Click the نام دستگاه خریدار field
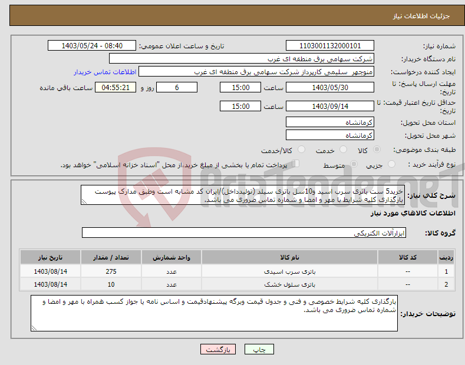 click(242, 59)
